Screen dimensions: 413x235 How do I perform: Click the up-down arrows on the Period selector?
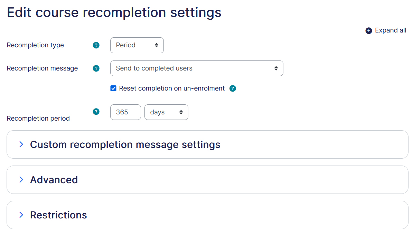(156, 45)
